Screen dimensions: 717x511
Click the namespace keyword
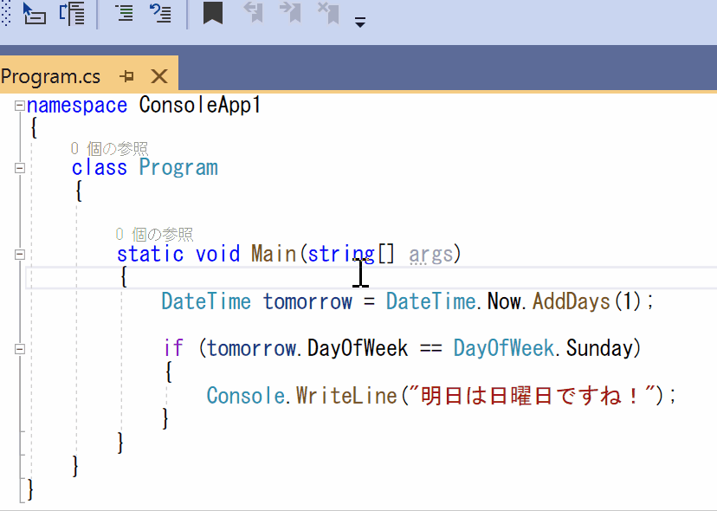pyautogui.click(x=77, y=106)
